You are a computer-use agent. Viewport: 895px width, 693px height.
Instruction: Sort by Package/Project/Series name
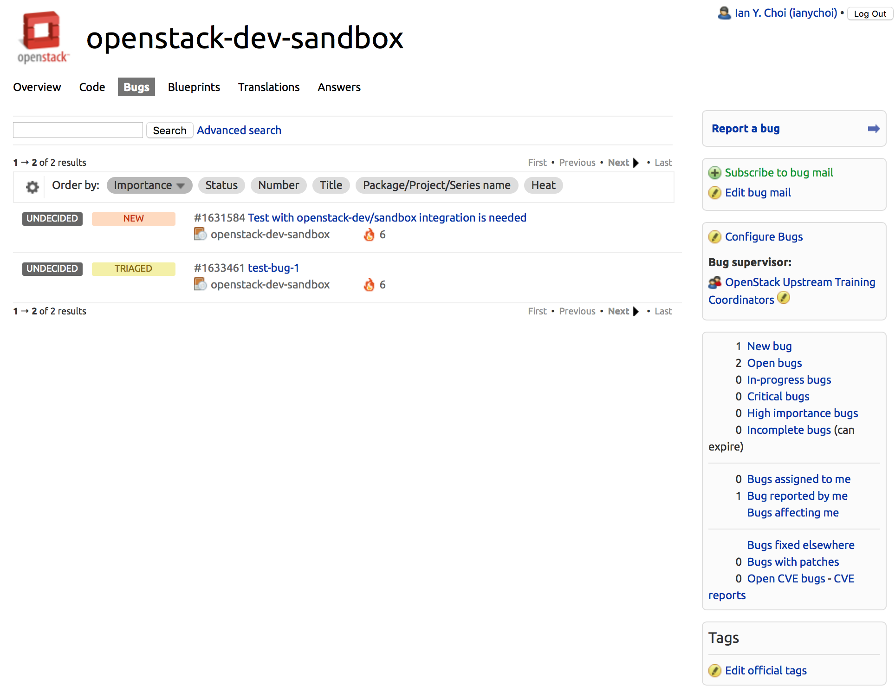point(436,185)
